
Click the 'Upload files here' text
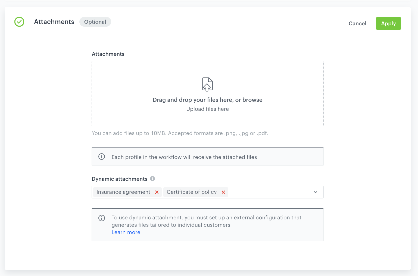[207, 109]
